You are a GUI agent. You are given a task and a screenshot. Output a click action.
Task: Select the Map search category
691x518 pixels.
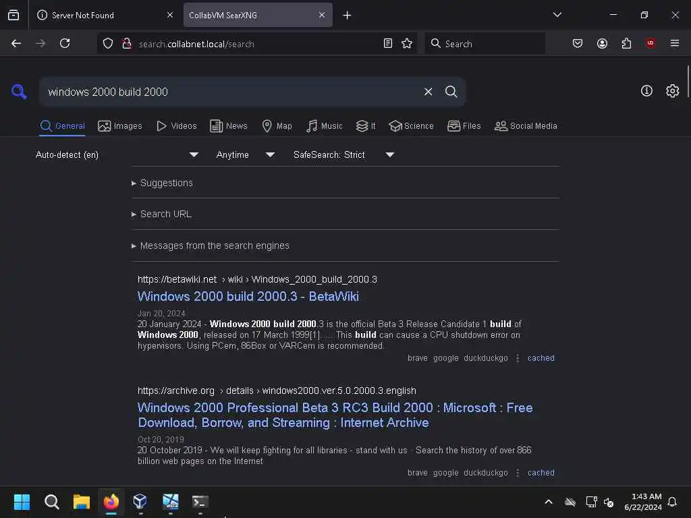[277, 126]
